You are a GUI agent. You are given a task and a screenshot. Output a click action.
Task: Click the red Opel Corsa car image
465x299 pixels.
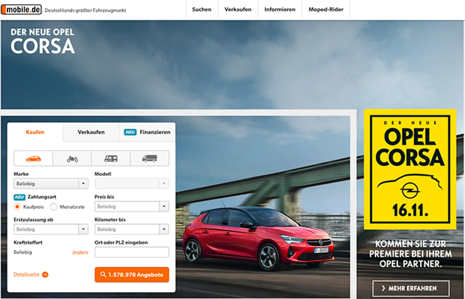click(x=258, y=238)
